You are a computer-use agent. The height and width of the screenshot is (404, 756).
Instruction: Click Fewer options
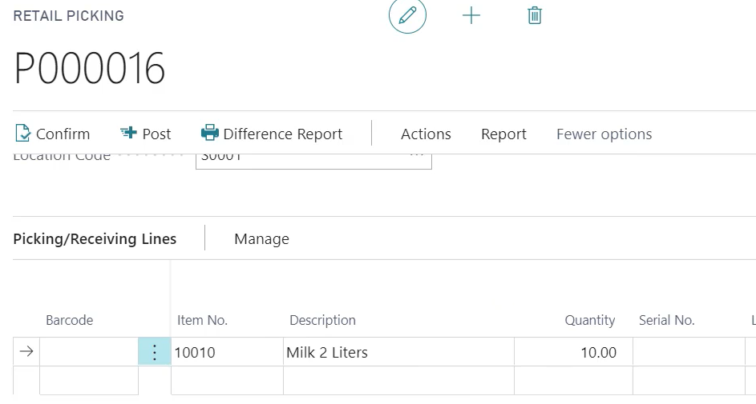pos(604,134)
